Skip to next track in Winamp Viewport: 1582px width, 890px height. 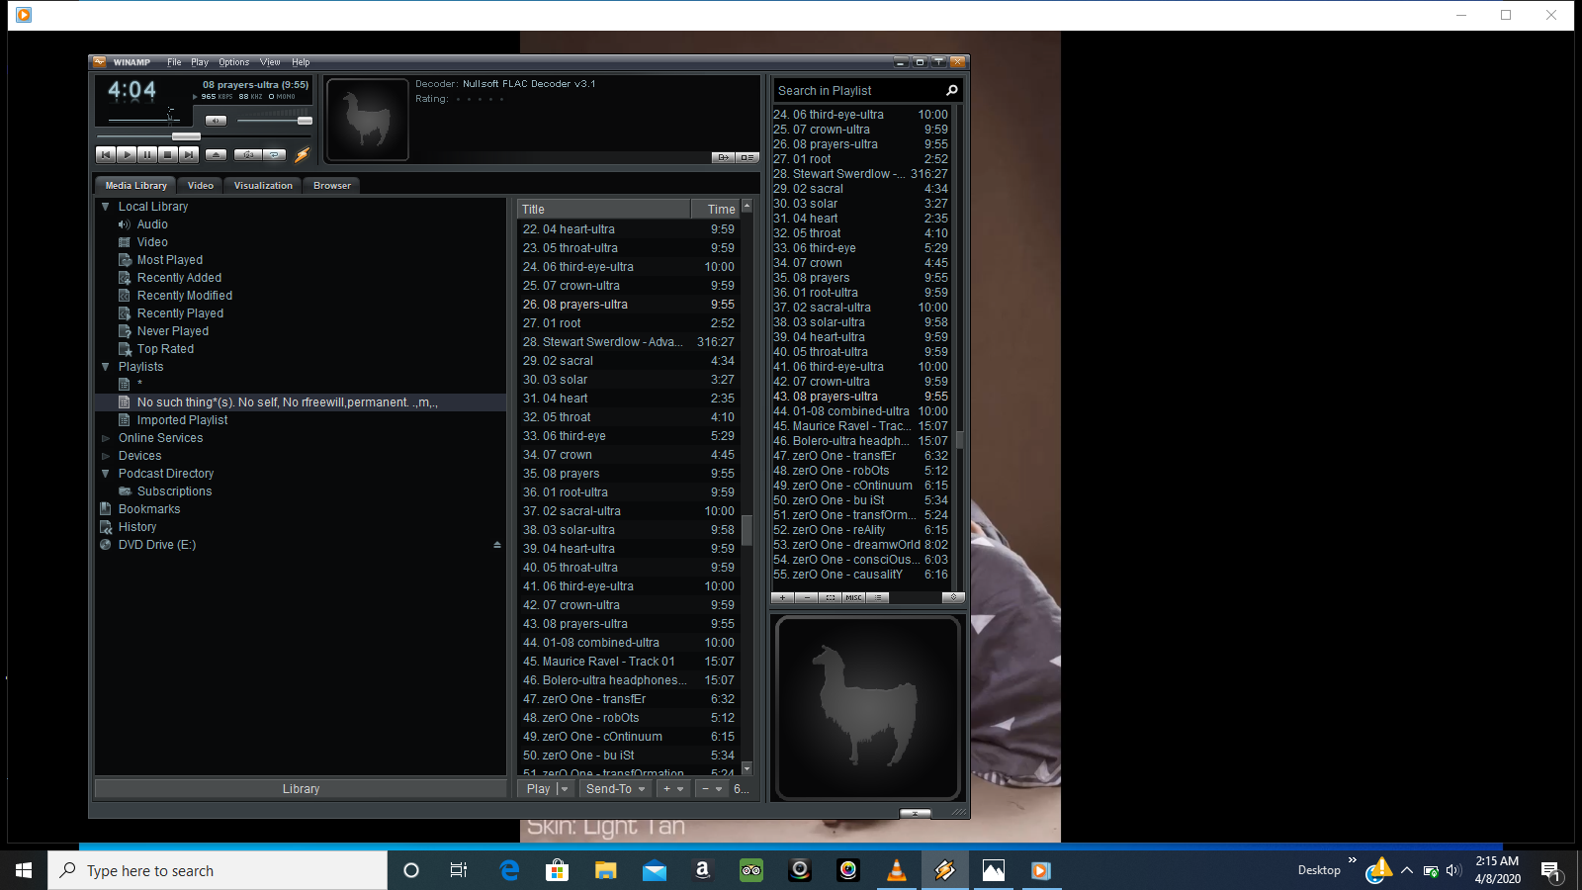(x=189, y=154)
